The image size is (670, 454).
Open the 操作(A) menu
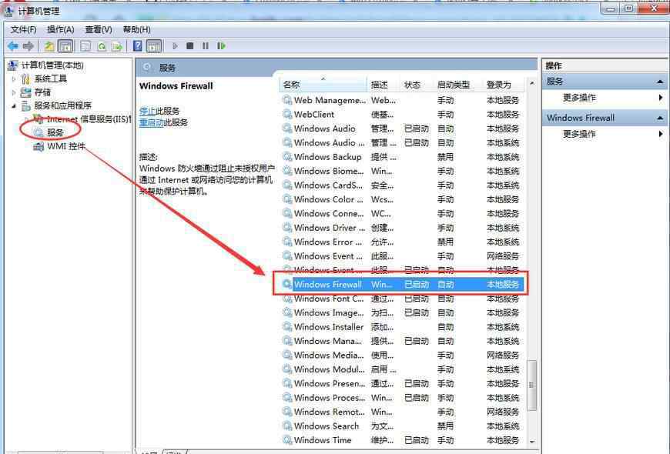(61, 29)
